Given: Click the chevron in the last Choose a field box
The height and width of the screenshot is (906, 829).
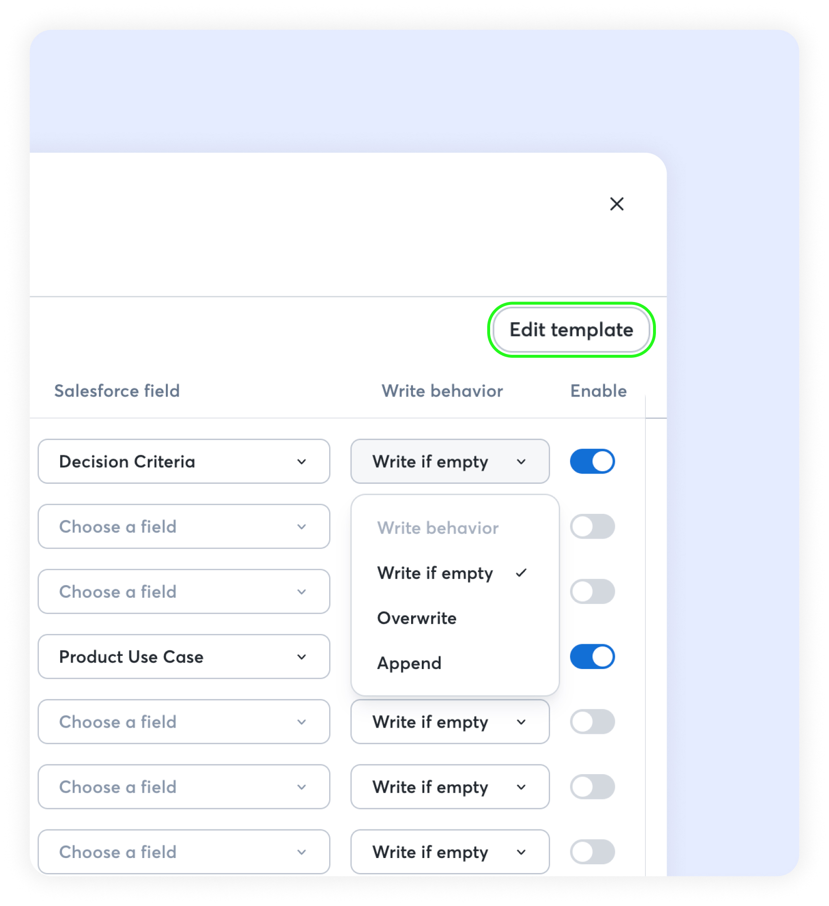Looking at the screenshot, I should point(302,852).
